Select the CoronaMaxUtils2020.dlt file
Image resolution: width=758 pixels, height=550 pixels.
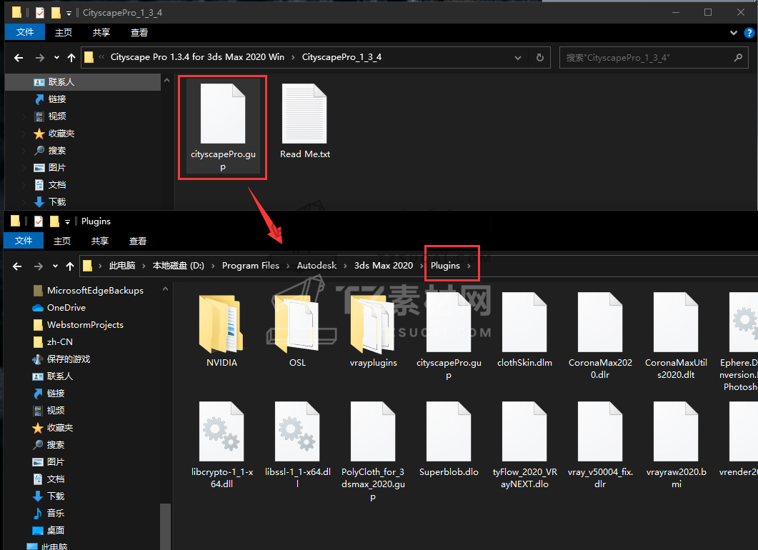coord(676,336)
